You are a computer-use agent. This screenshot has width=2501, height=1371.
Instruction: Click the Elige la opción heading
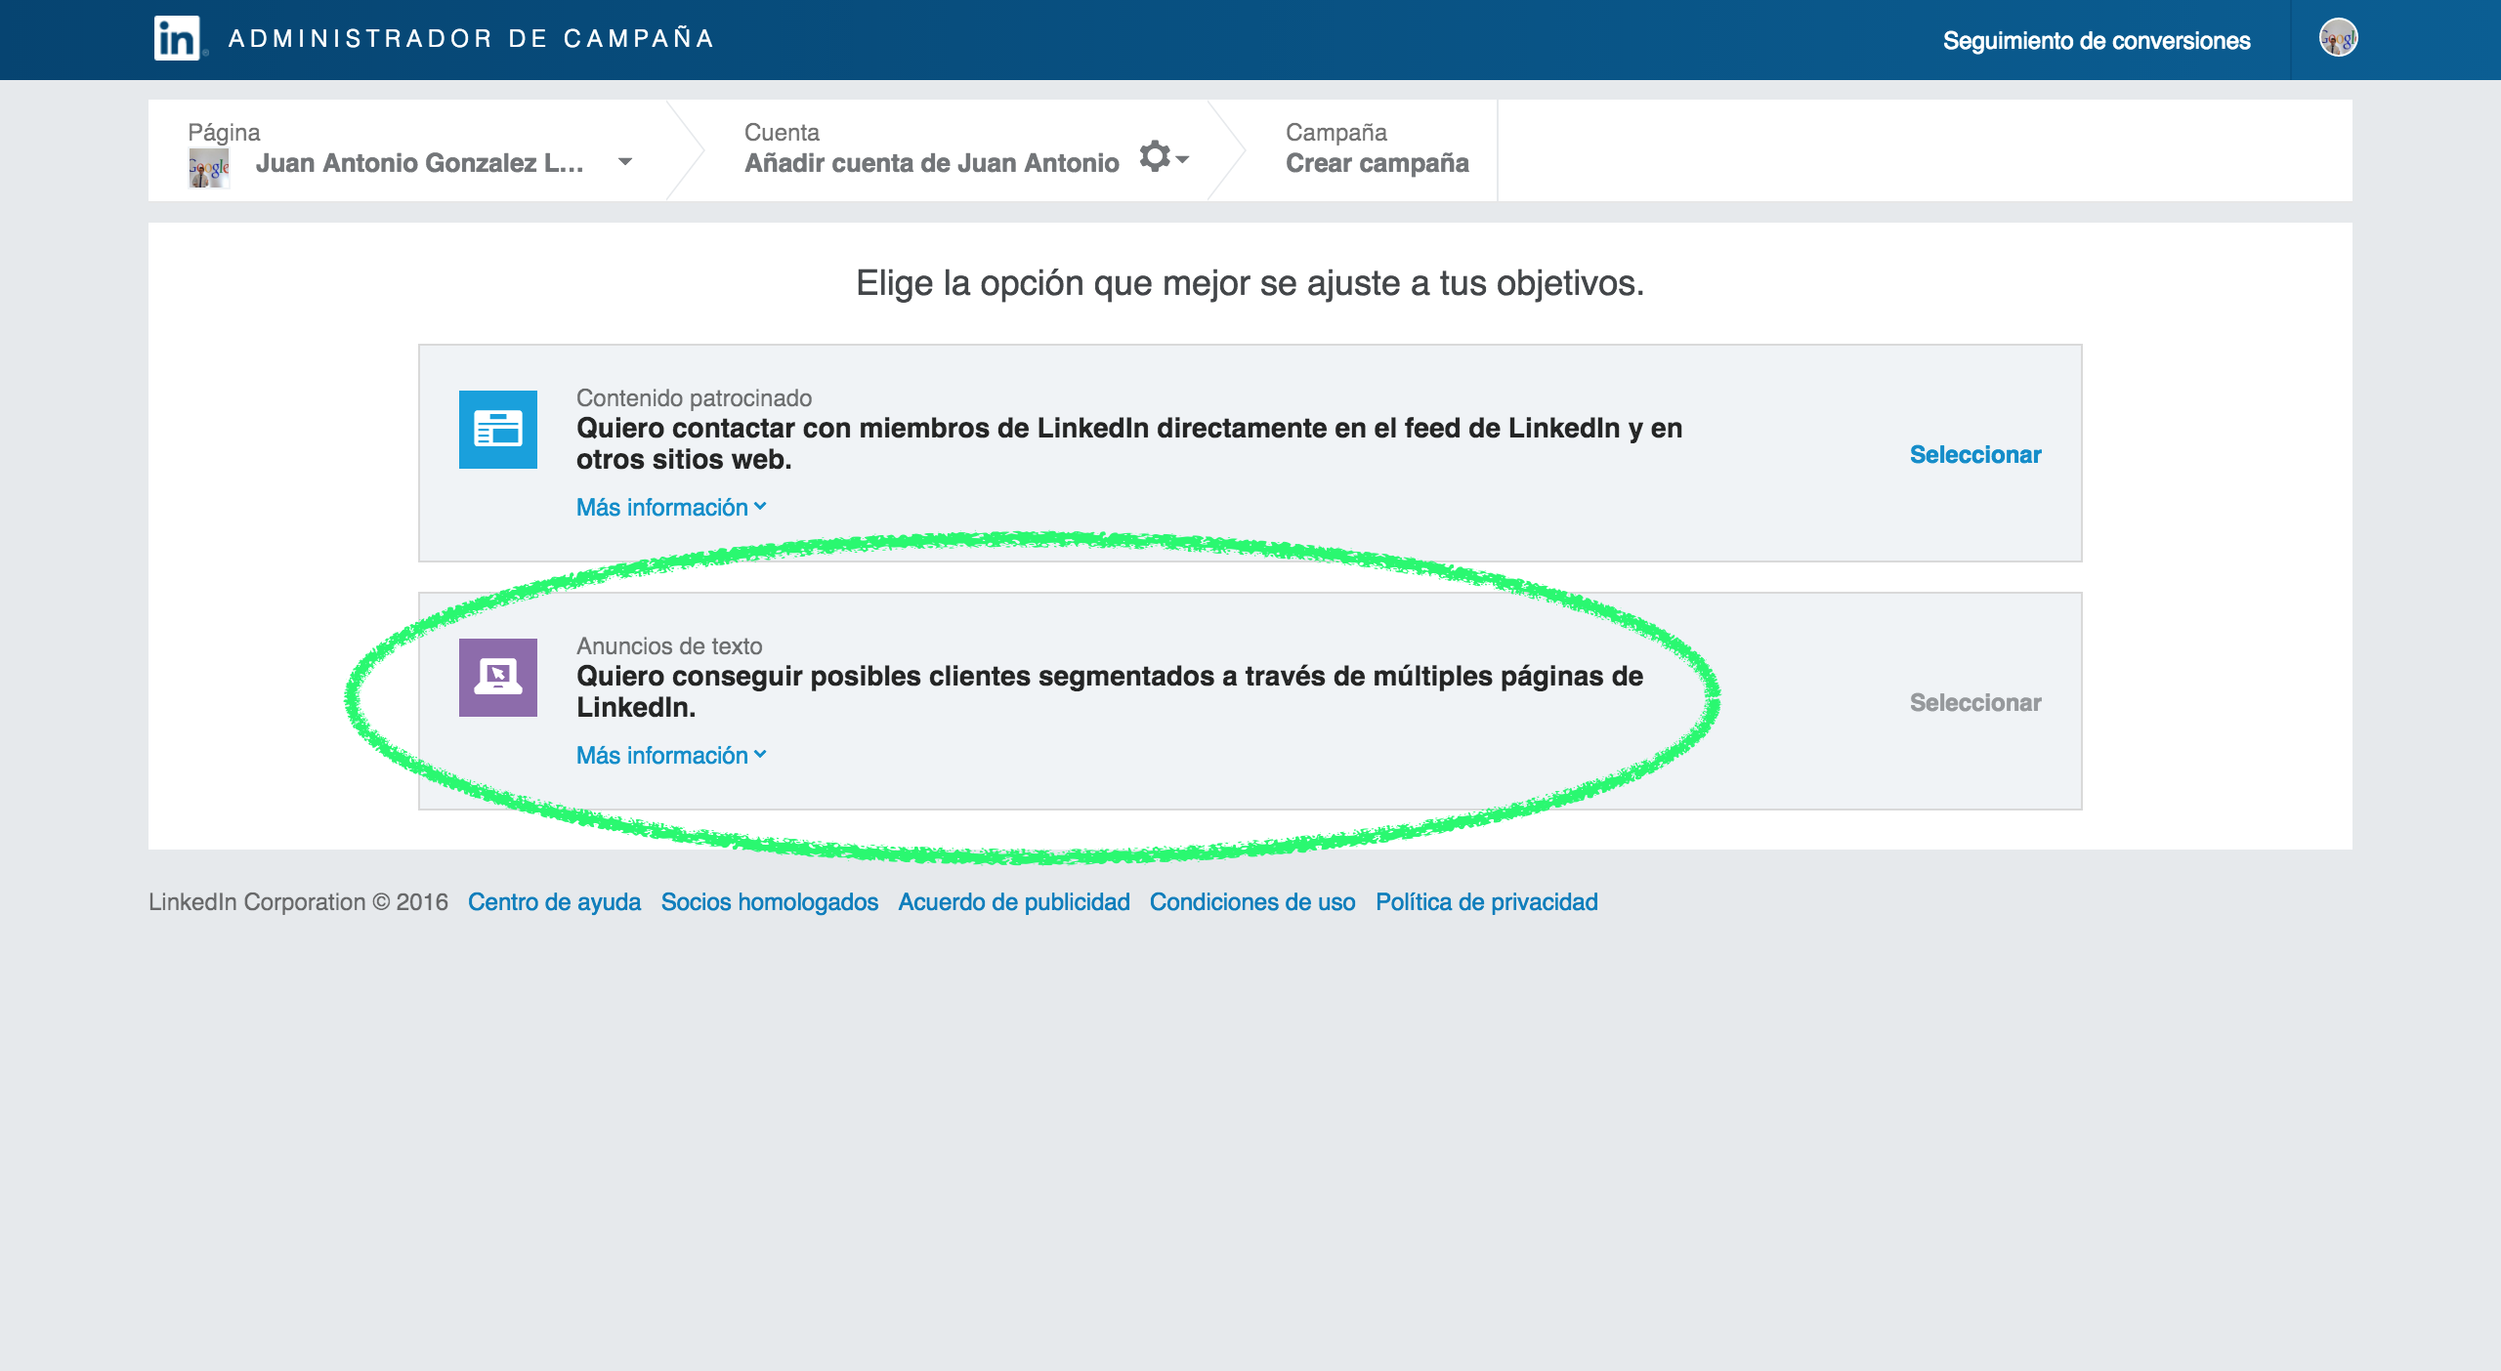click(1250, 283)
